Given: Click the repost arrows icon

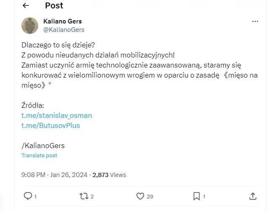Looking at the screenshot, I should pyautogui.click(x=84, y=196).
